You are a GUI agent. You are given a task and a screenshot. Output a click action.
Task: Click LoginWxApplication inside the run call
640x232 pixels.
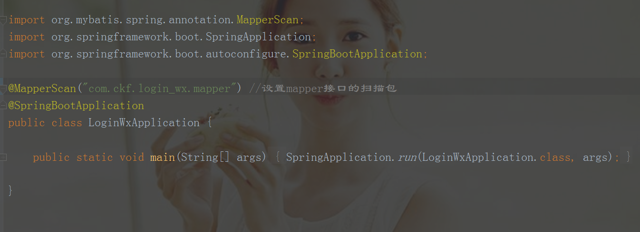click(478, 157)
